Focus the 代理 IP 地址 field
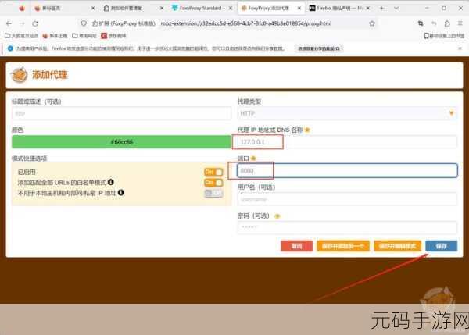 (x=347, y=142)
